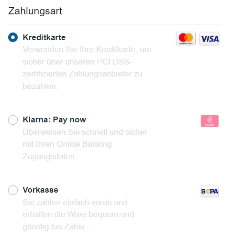Click 'zertifizierten Zahlungsanbieter zu' text line
Image resolution: width=234 pixels, height=238 pixels.
click(82, 74)
